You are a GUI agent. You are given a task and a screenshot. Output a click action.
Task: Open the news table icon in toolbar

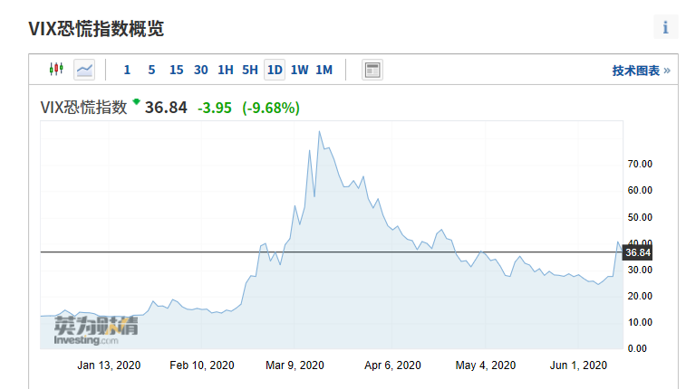click(372, 70)
